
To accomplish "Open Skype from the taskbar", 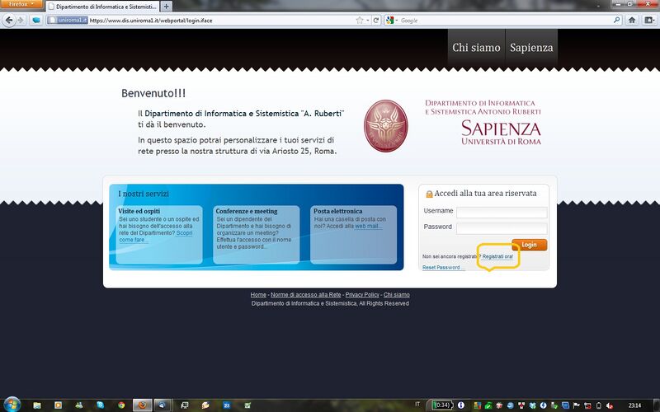I will point(100,405).
